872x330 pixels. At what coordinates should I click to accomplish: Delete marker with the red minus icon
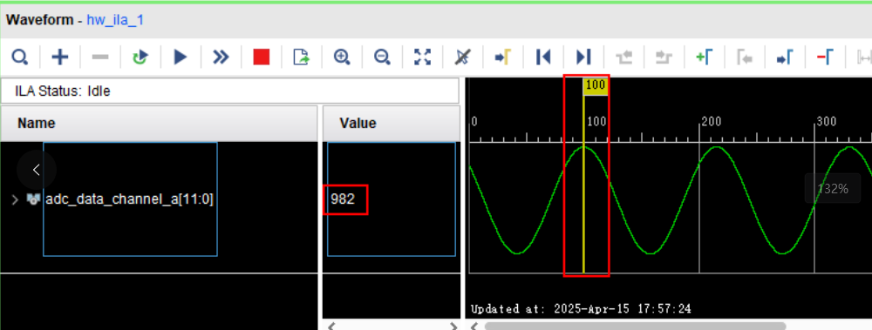pos(825,57)
